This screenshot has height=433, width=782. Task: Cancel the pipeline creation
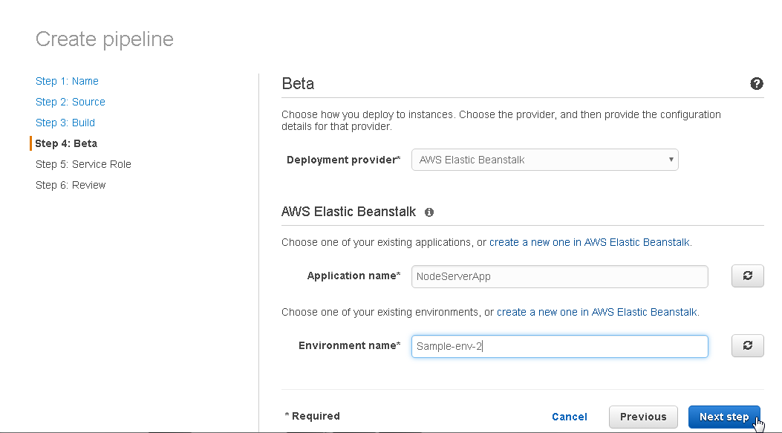point(569,417)
